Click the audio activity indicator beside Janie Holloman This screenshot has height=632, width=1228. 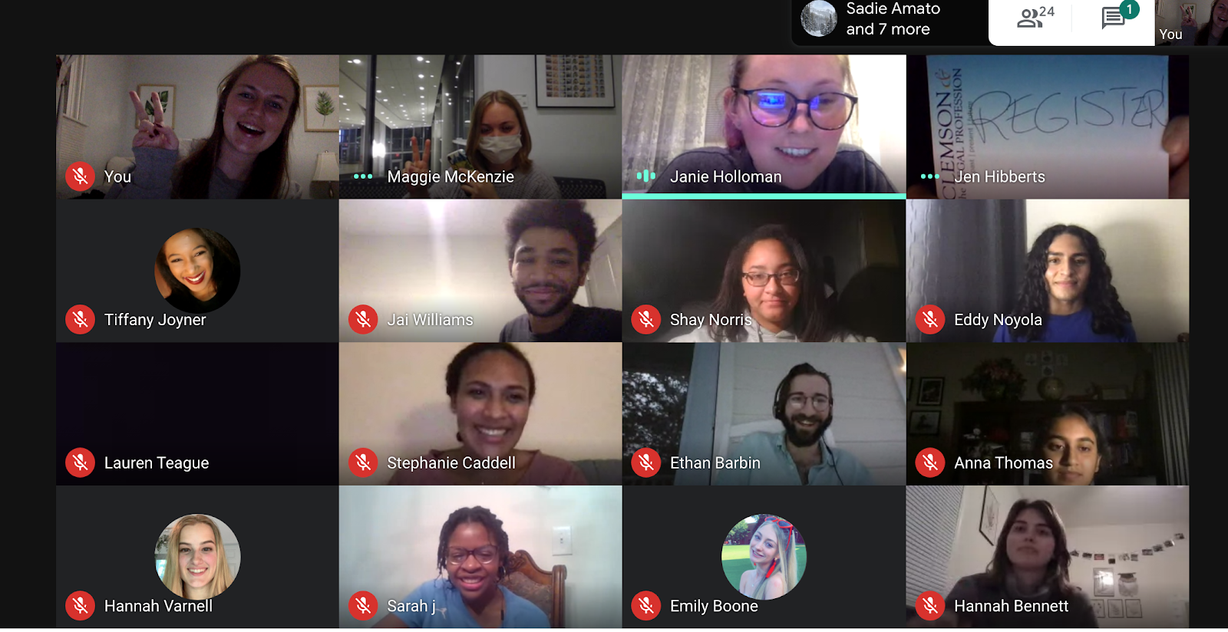(x=646, y=176)
